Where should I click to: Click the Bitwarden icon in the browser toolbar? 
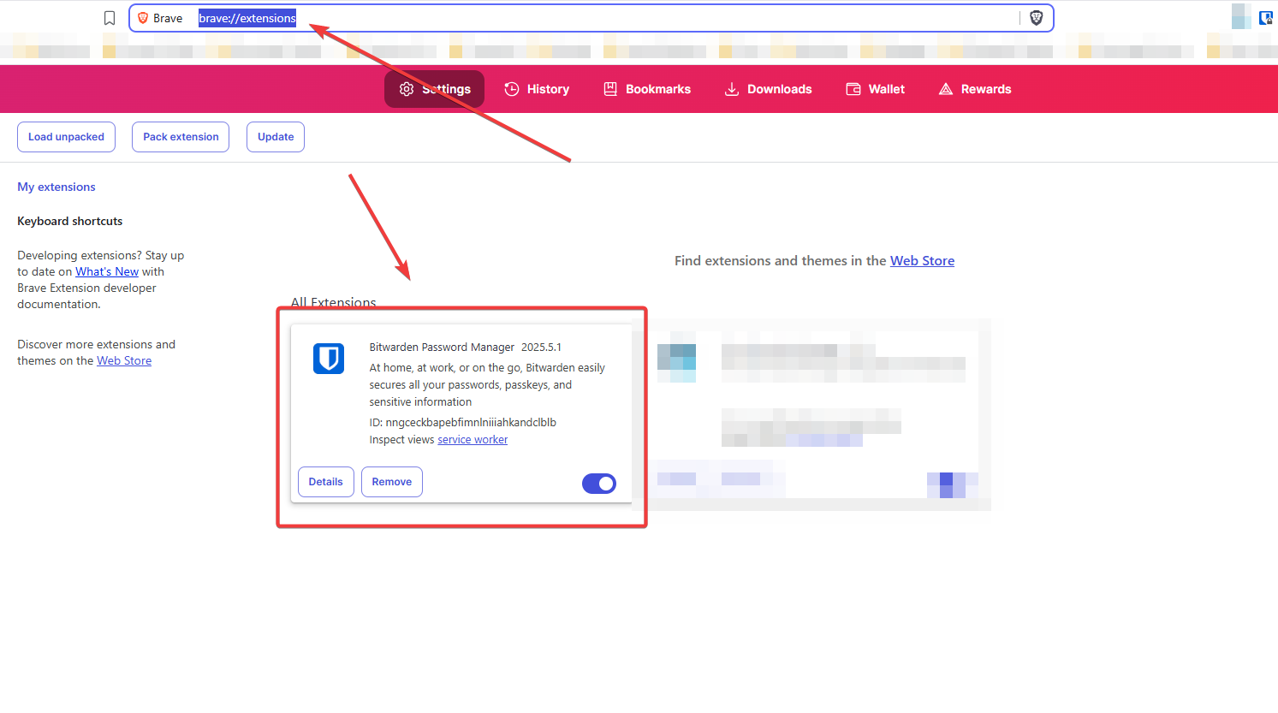1266,17
